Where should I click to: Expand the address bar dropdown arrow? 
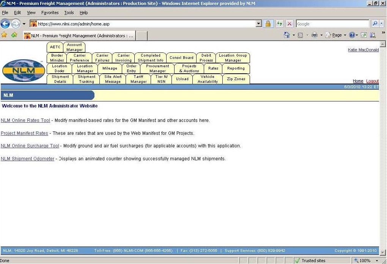[259, 24]
